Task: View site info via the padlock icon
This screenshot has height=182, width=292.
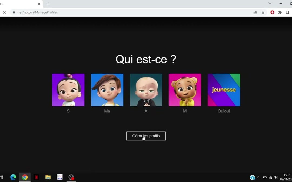Action: click(x=14, y=12)
